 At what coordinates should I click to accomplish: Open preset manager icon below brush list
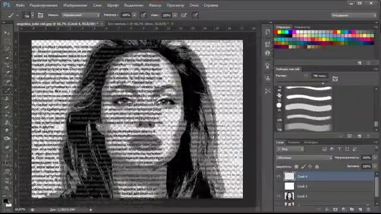(x=349, y=136)
